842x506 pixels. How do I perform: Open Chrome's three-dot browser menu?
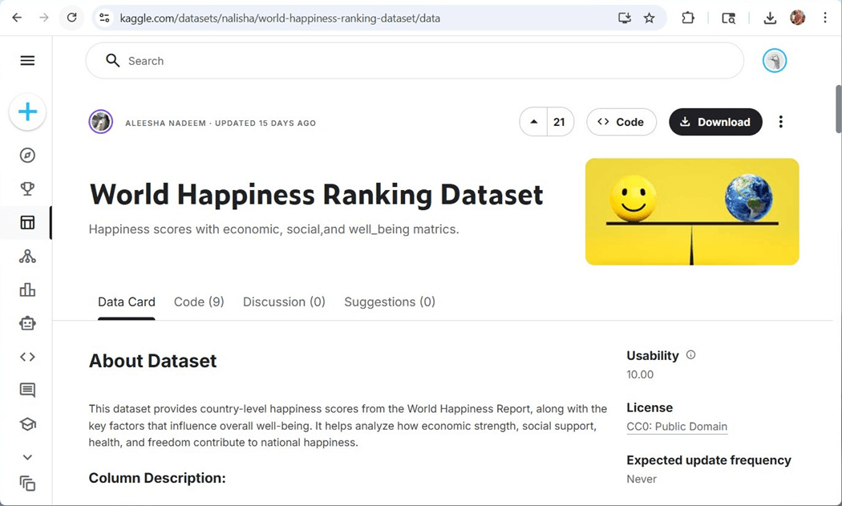[x=825, y=18]
